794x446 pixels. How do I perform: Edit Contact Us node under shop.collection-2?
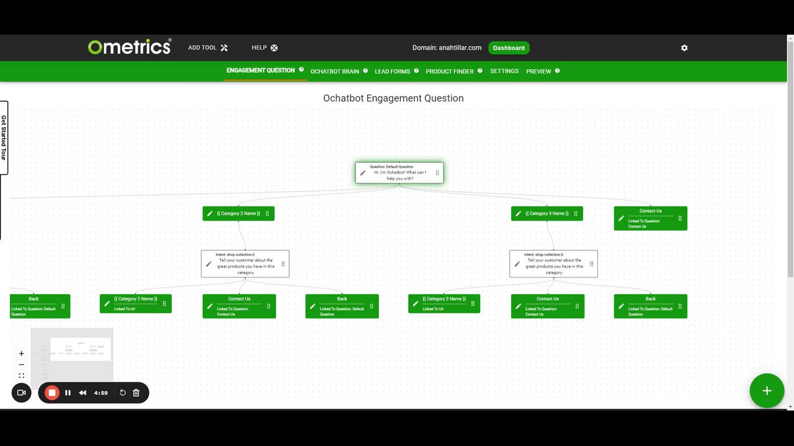coord(210,306)
